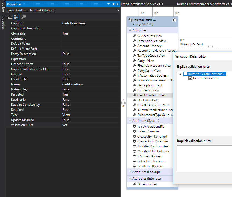
Task: Collapse the Attributes (Interface) section
Action: (130, 178)
